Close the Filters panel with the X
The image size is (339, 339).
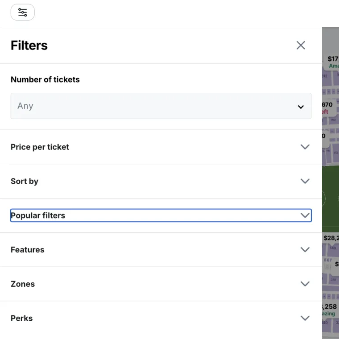pos(301,45)
